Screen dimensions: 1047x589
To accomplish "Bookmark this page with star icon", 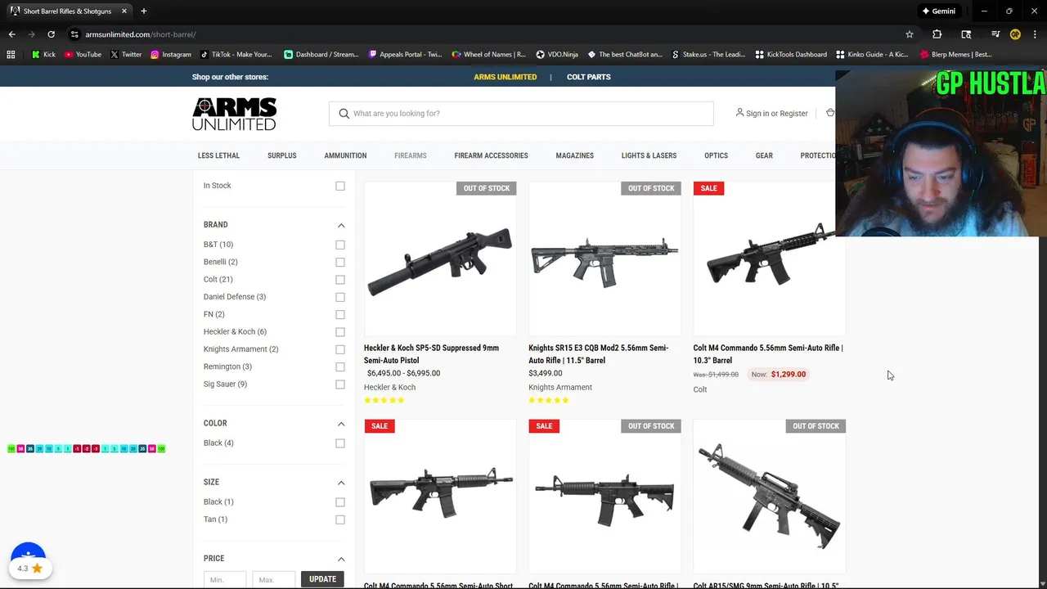I will coord(909,34).
